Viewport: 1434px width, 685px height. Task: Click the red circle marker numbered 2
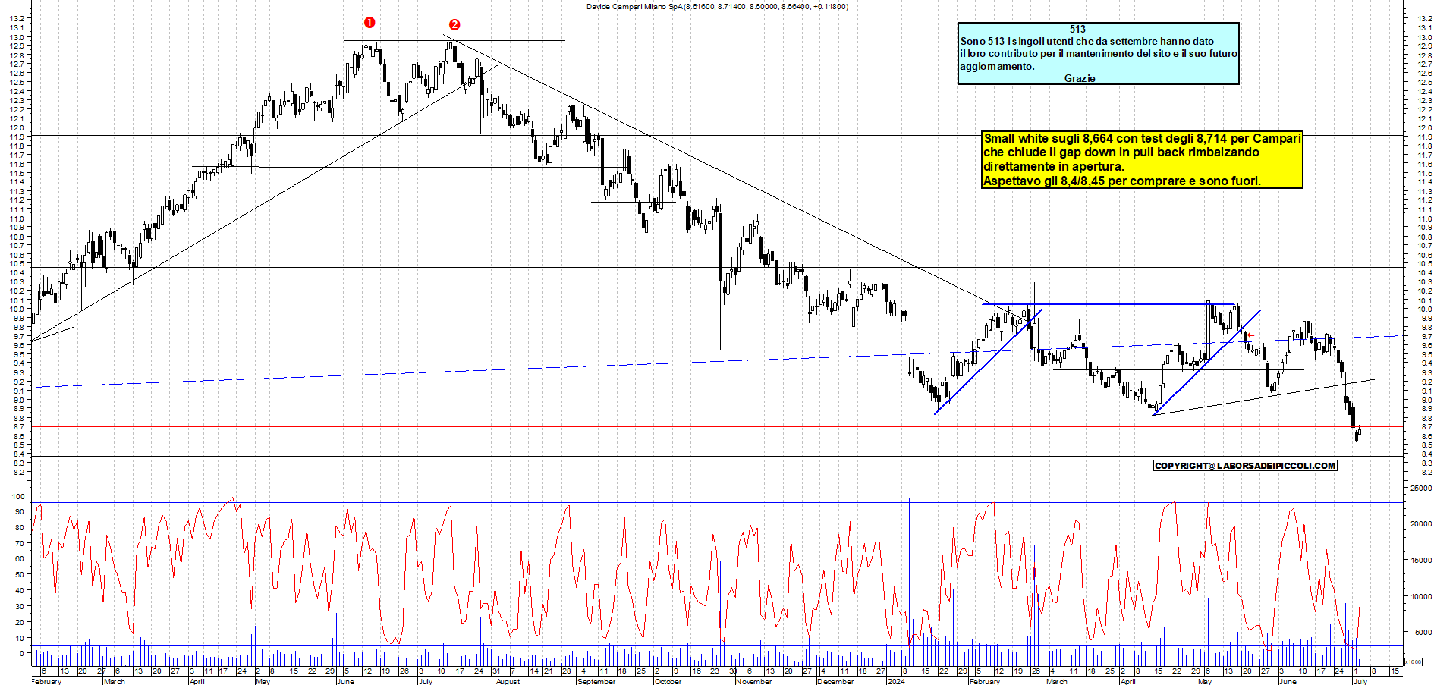454,25
